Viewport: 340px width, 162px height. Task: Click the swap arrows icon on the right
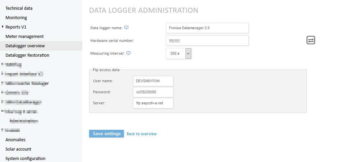(311, 40)
